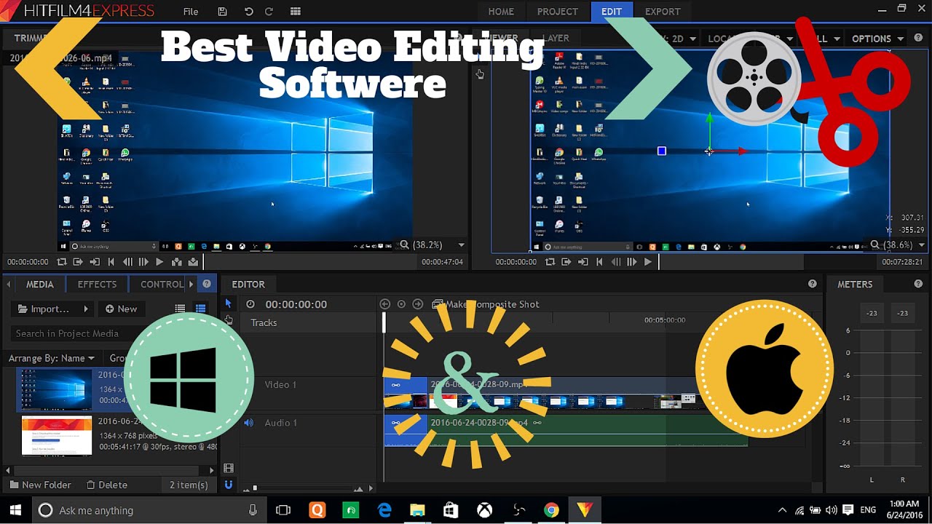The image size is (932, 524).
Task: Toggle loop playback in the Viewer
Action: 550,262
